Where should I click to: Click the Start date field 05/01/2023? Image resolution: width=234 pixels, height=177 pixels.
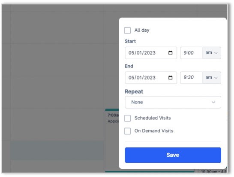151,53
